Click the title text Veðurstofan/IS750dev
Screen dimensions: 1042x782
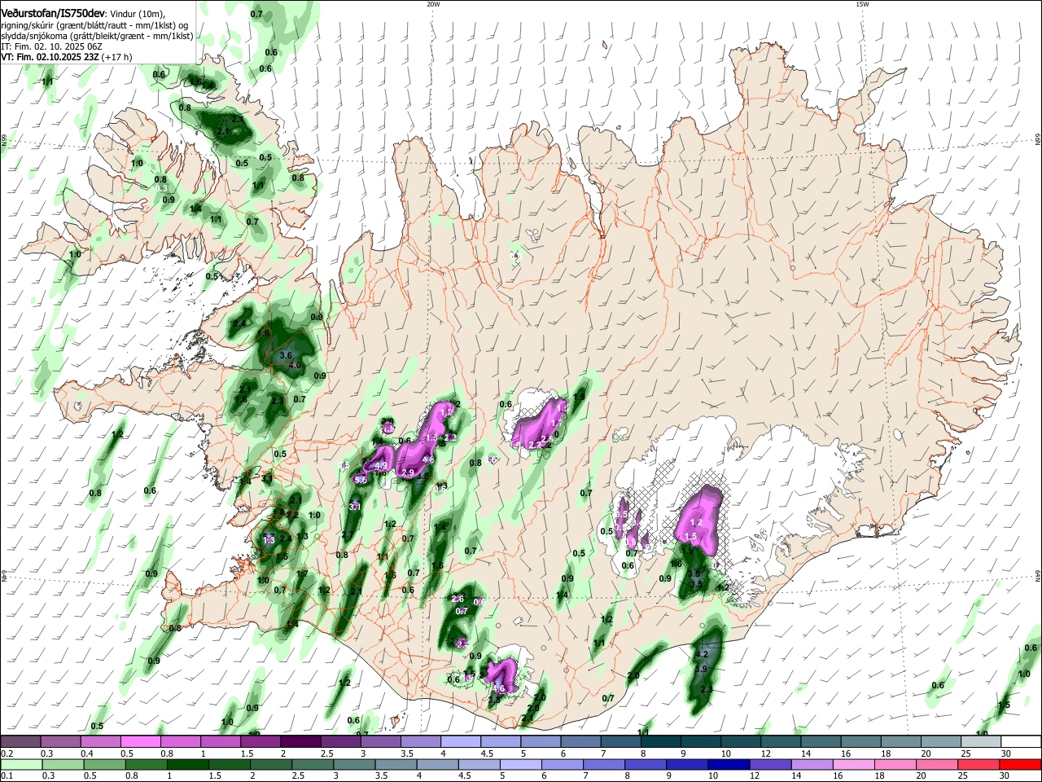53,13
